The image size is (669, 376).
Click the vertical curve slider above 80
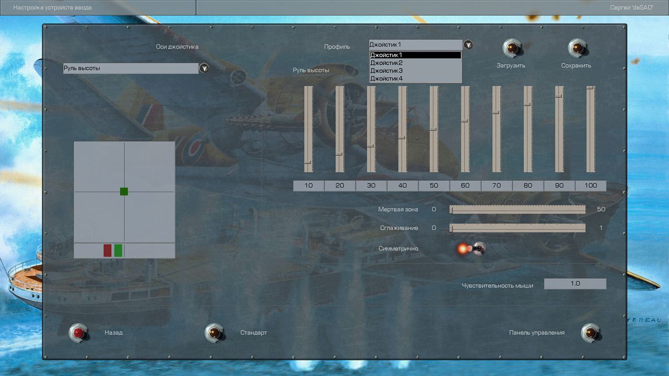click(x=528, y=129)
